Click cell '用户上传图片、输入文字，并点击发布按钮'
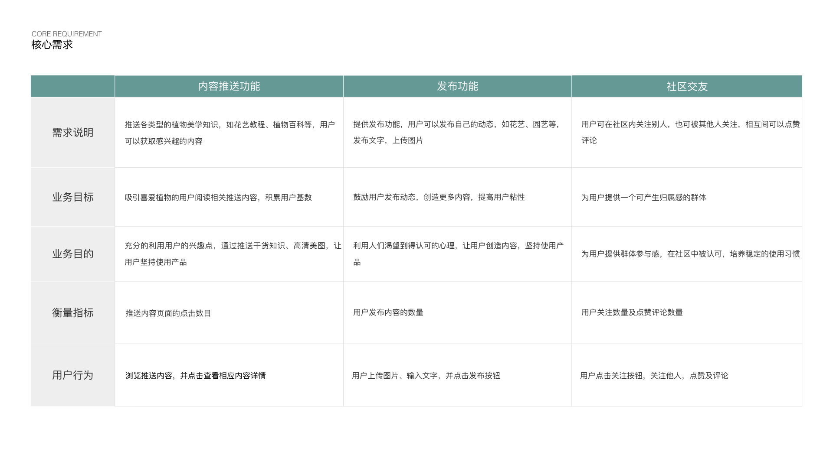 click(457, 375)
